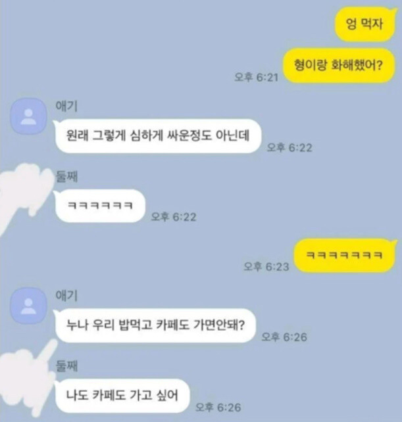Tap message "누나 우리 밥먹고 카페도 가면안돼?"
Screen dimensions: 402x422
coord(155,325)
